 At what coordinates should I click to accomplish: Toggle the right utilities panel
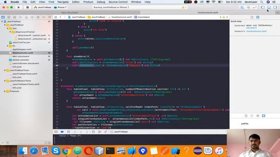[275, 7]
